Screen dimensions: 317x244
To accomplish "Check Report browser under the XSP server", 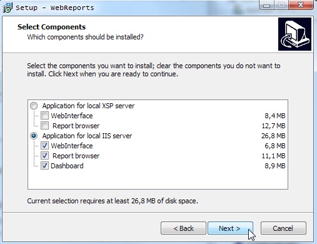I will coord(44,126).
